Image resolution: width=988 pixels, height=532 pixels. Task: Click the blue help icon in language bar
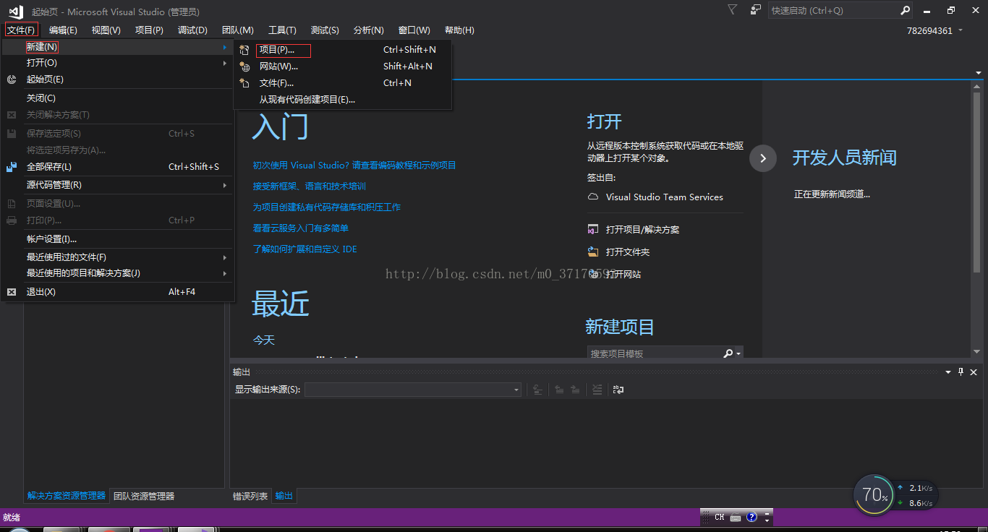(751, 517)
